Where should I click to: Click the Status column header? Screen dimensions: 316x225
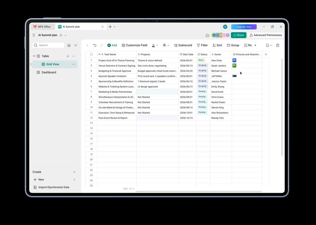click(x=203, y=54)
